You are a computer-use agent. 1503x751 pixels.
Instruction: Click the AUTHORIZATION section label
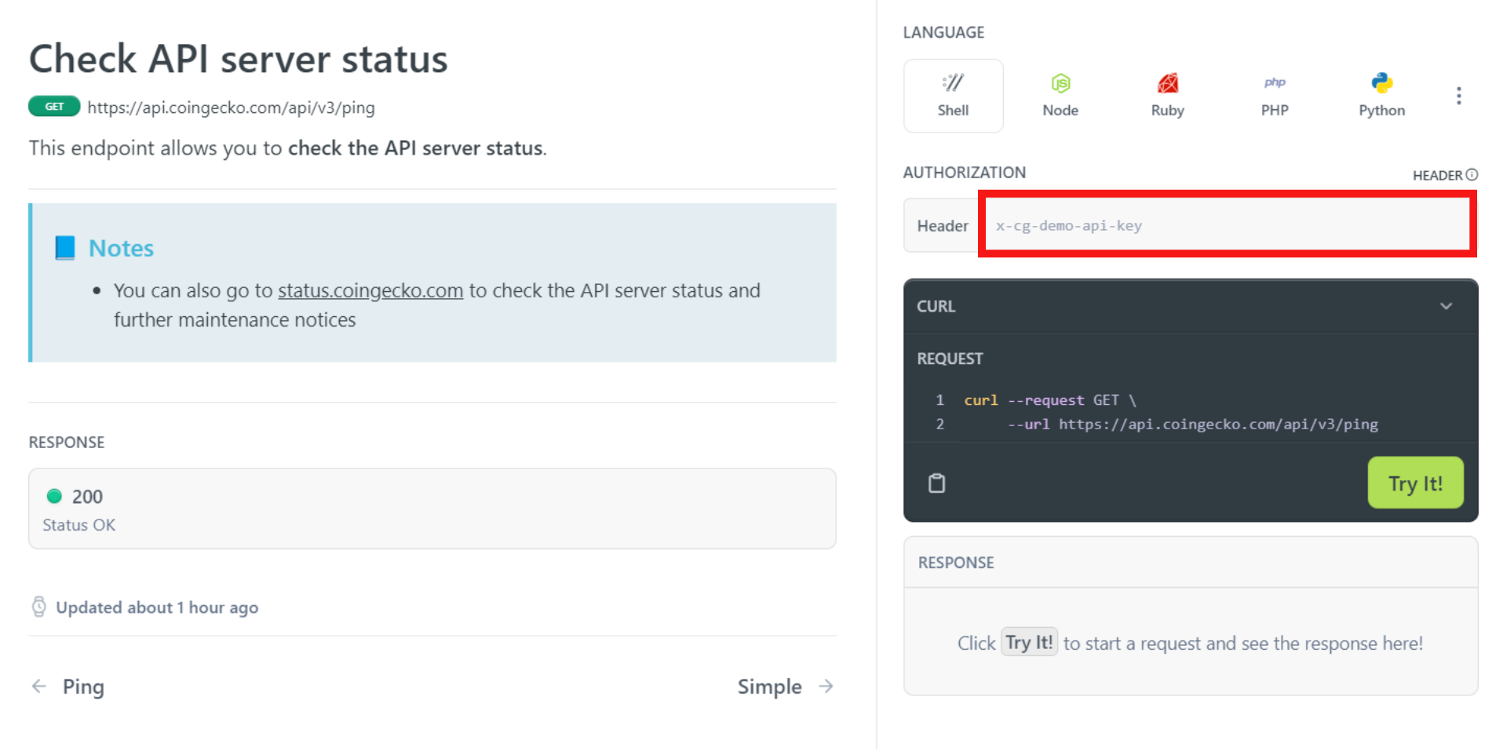coord(964,173)
